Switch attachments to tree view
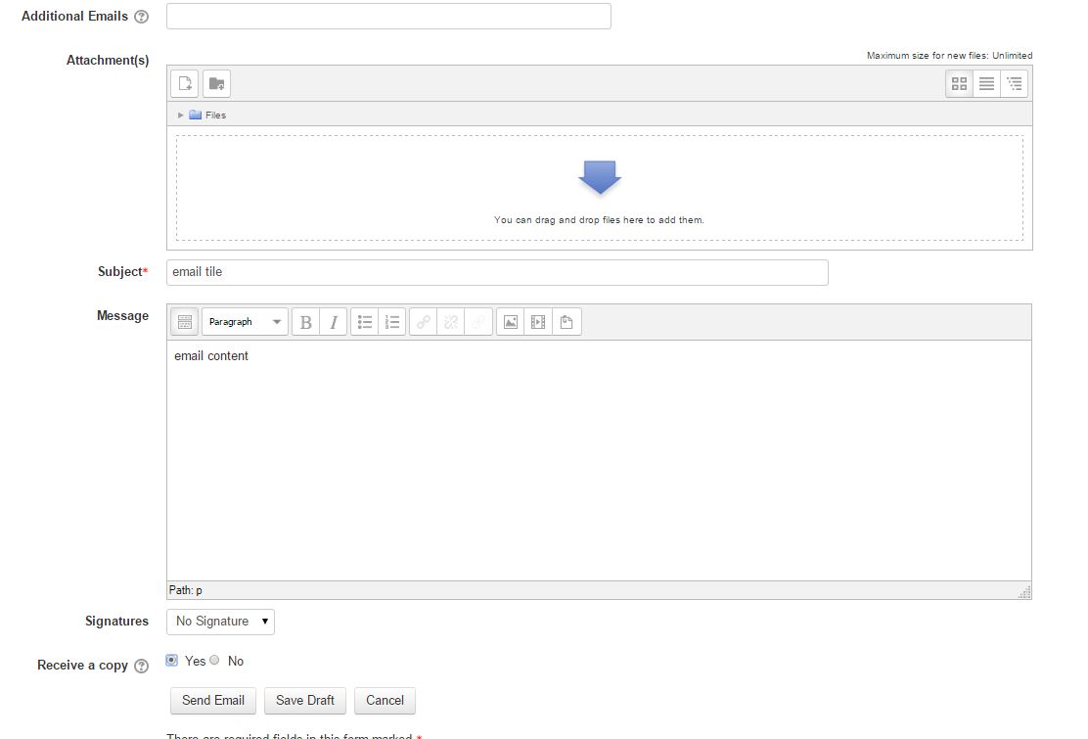The image size is (1088, 739). point(1015,84)
